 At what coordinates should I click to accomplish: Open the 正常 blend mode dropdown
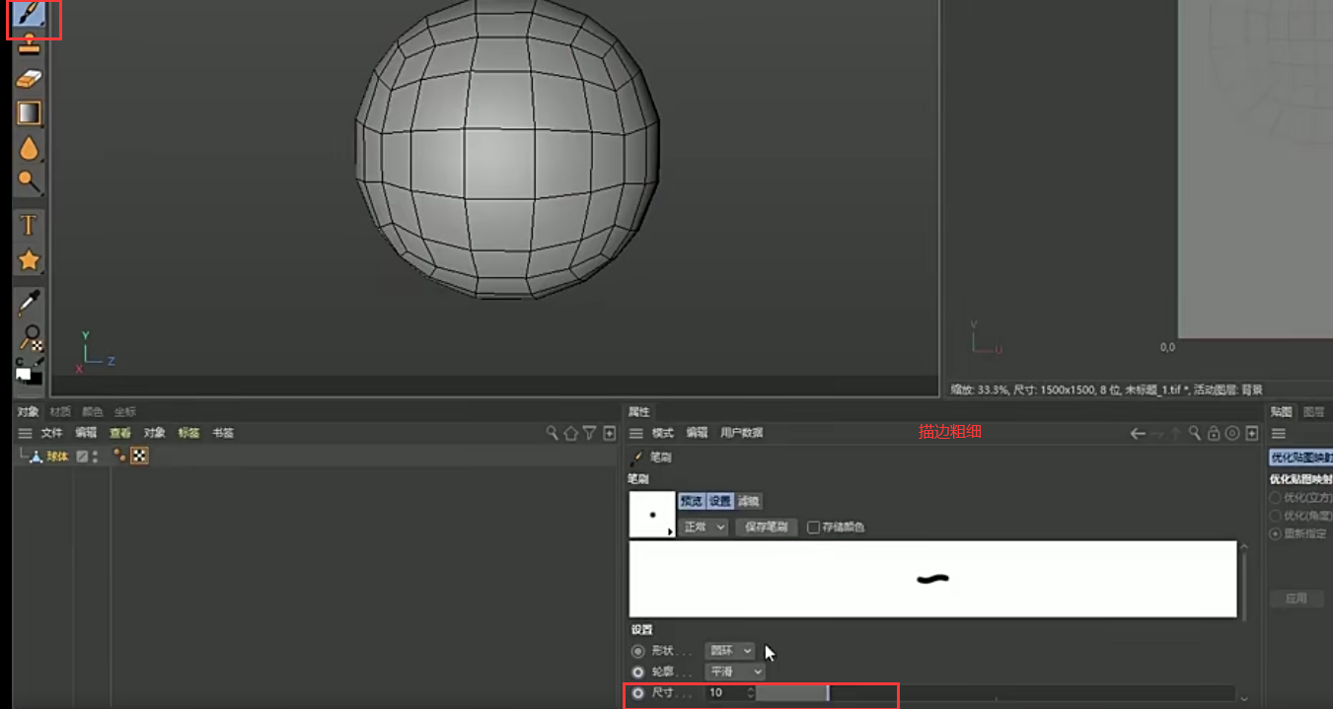click(x=704, y=528)
